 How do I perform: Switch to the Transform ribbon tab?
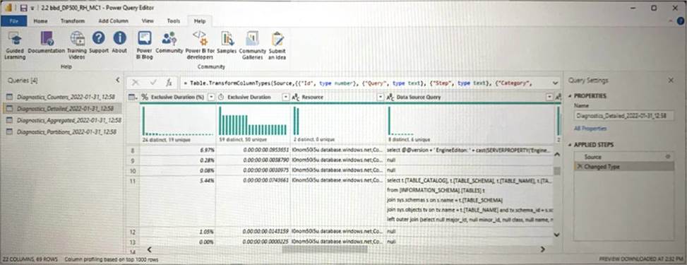tap(72, 20)
